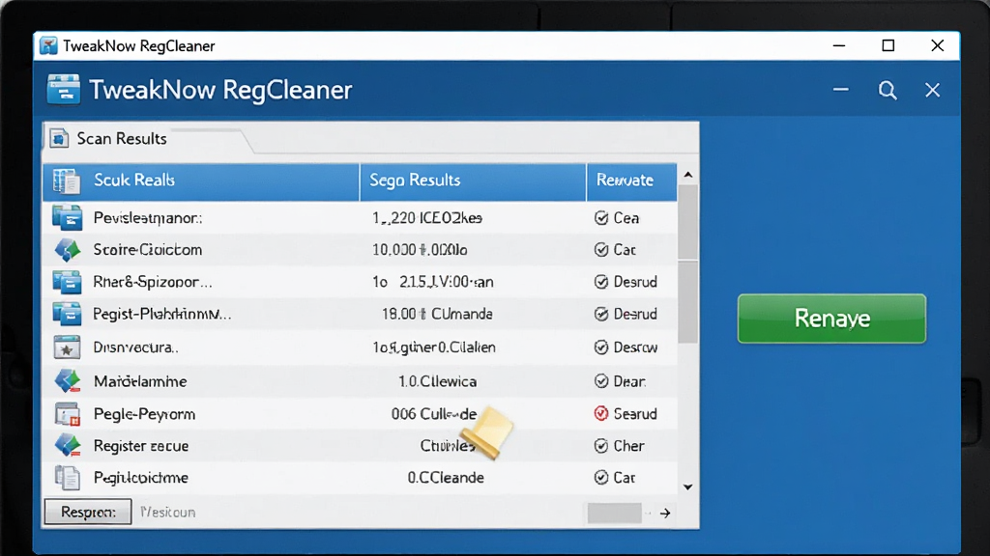Open the Scan Results tab
This screenshot has width=990, height=556.
[x=121, y=139]
